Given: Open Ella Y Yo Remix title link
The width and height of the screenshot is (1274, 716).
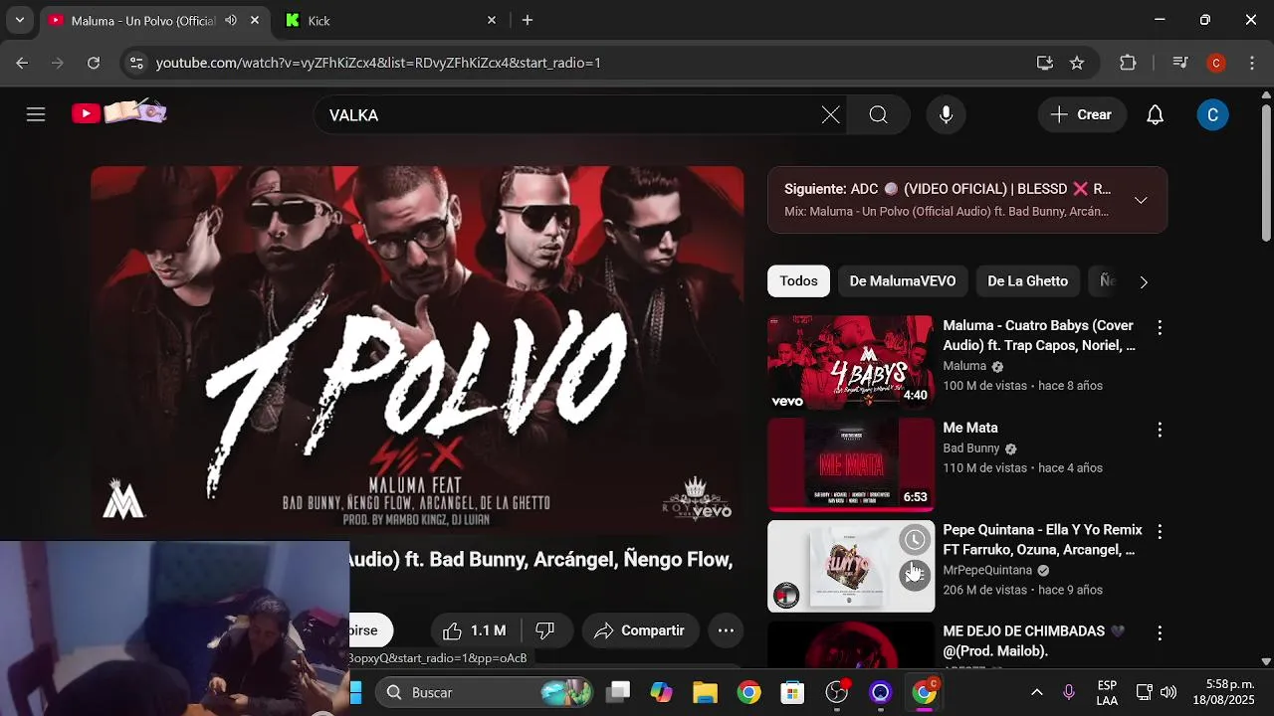Looking at the screenshot, I should 1042,540.
